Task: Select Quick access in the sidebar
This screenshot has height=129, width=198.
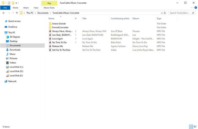Action: pyautogui.click(x=14, y=21)
